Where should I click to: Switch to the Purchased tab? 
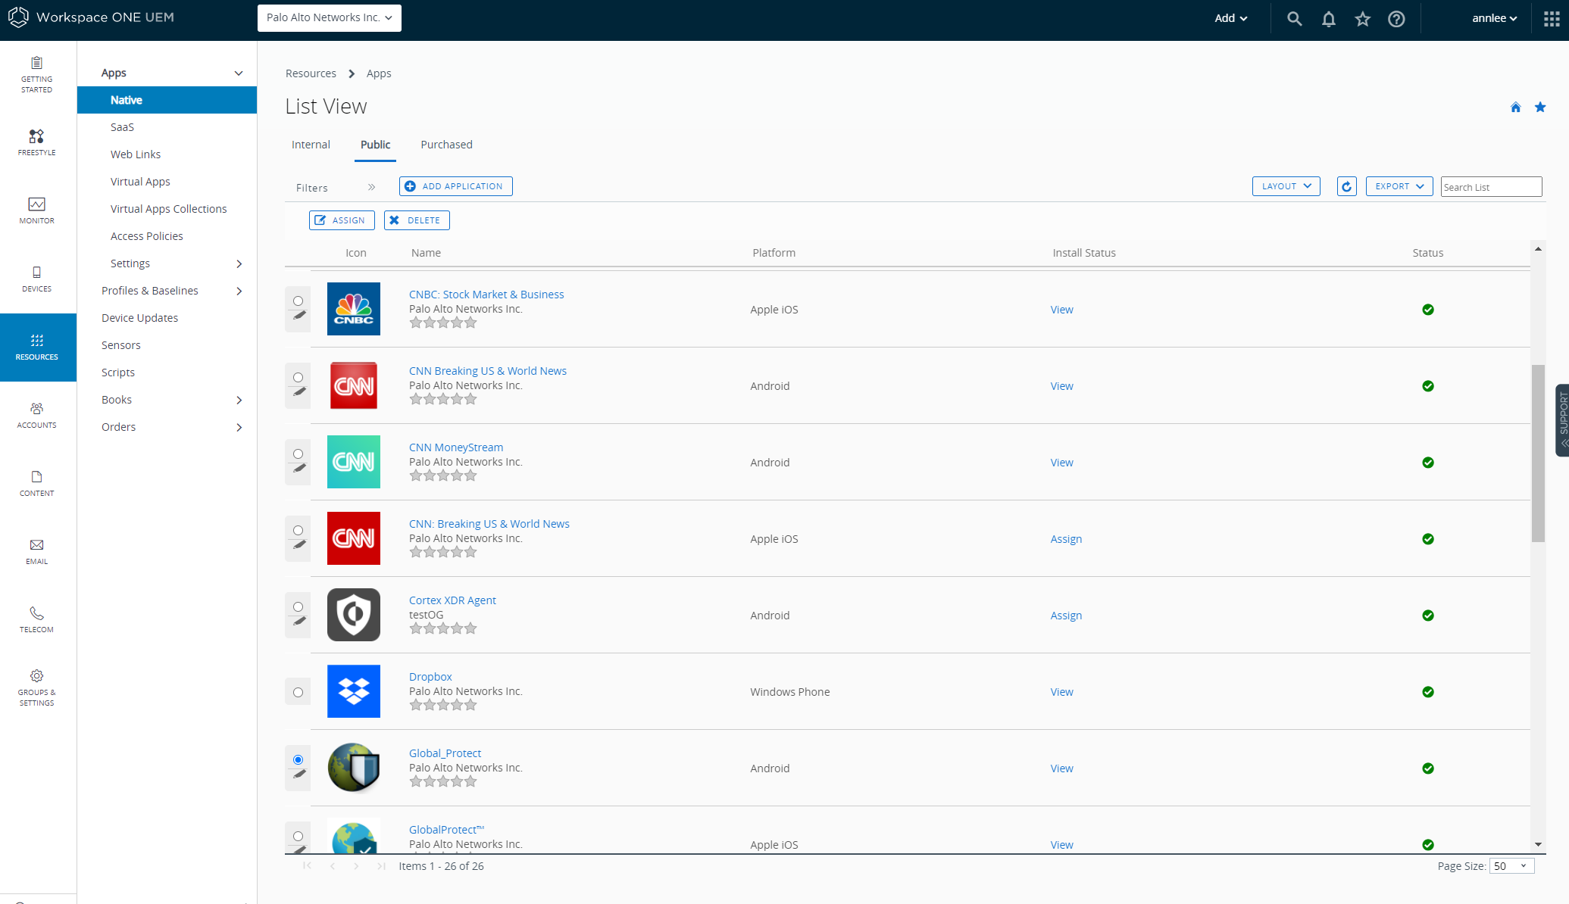click(446, 145)
